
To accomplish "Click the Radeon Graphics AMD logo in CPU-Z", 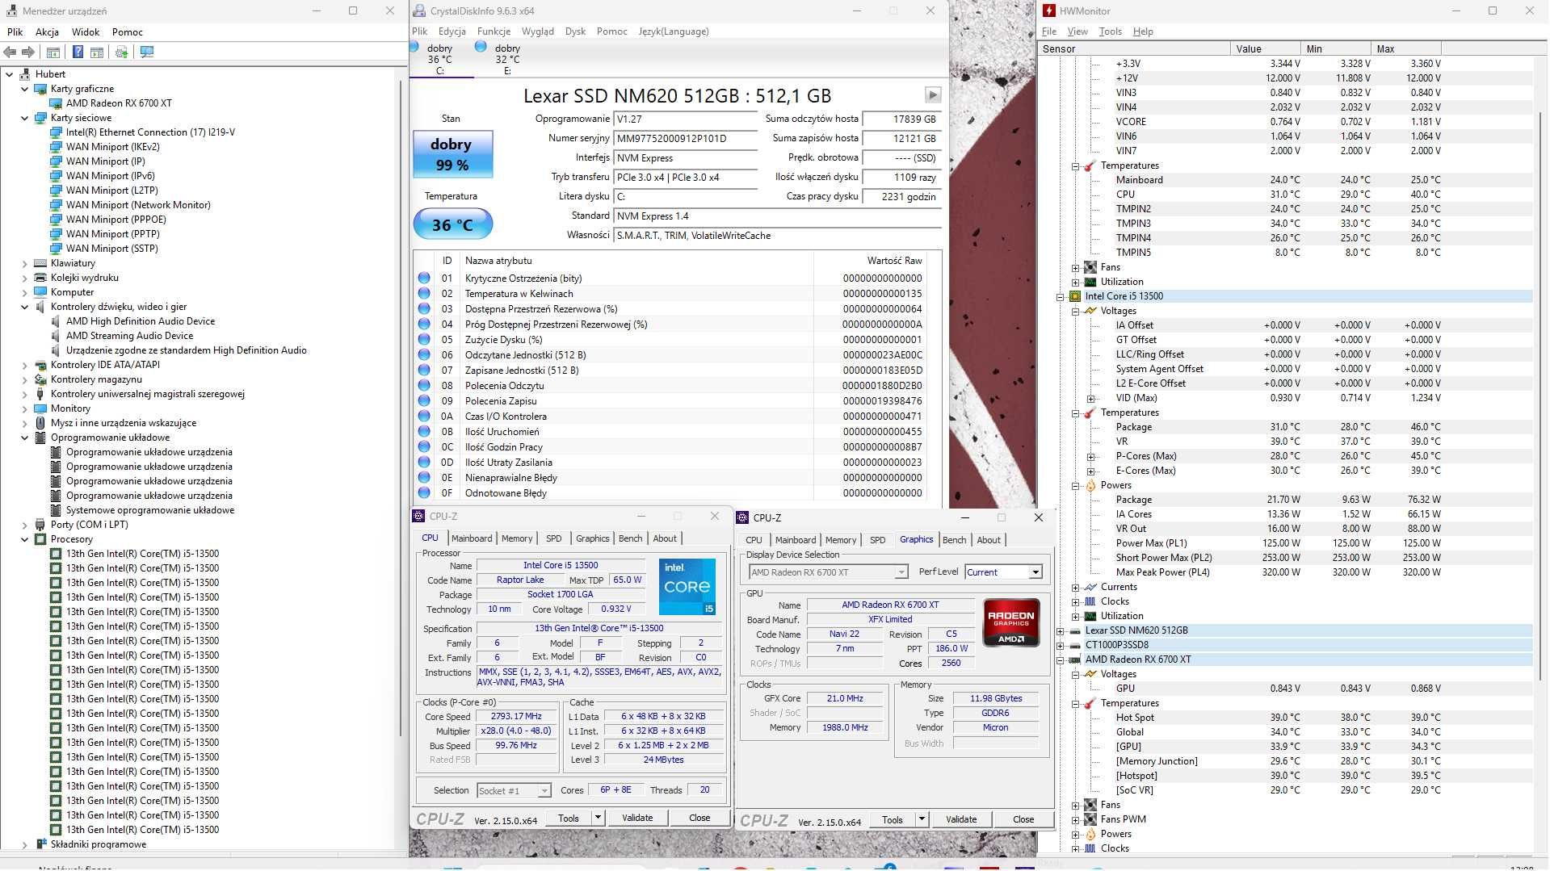I will point(1011,622).
